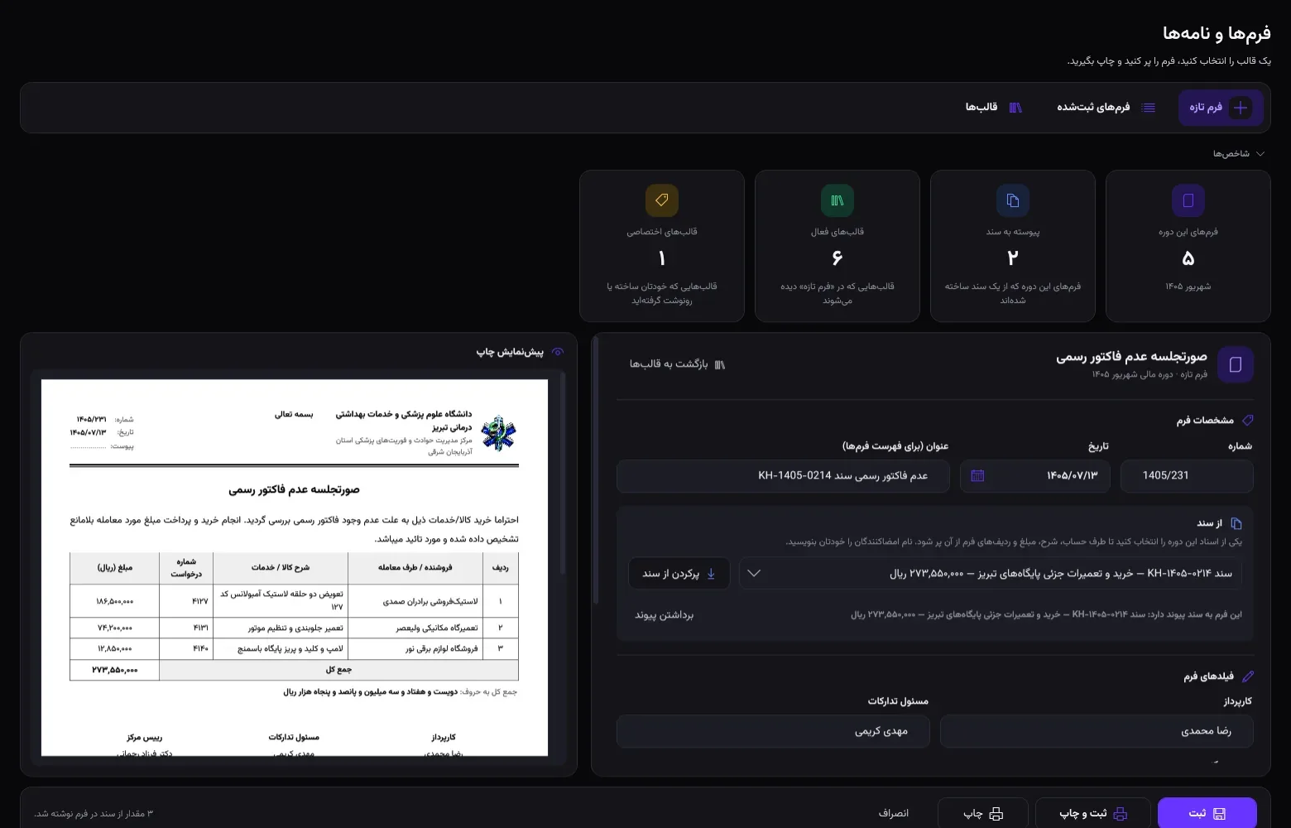Collapse the شاخص‌ها section chevron
The height and width of the screenshot is (828, 1291).
(x=1260, y=153)
